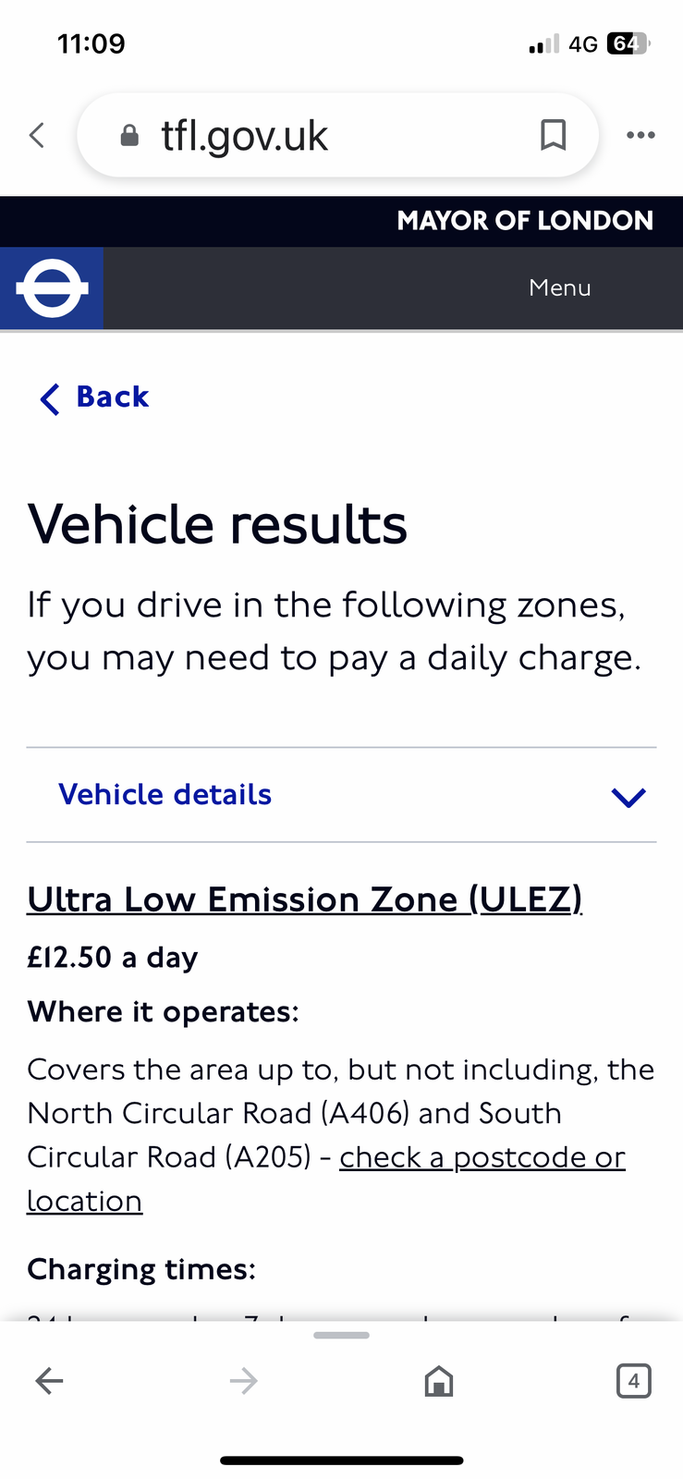The image size is (683, 1479).
Task: Open the browser home icon
Action: [x=439, y=1381]
